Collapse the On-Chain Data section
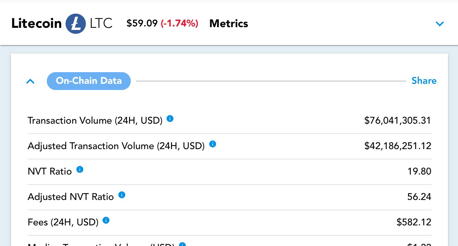Image resolution: width=458 pixels, height=246 pixels. tap(30, 81)
